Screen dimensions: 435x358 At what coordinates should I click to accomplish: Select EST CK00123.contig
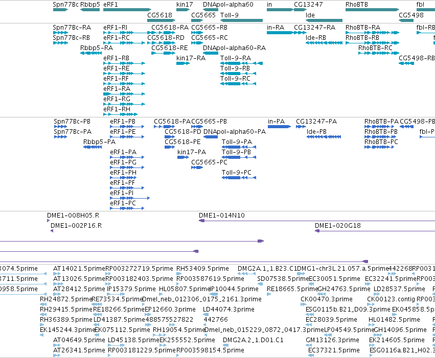click(391, 299)
